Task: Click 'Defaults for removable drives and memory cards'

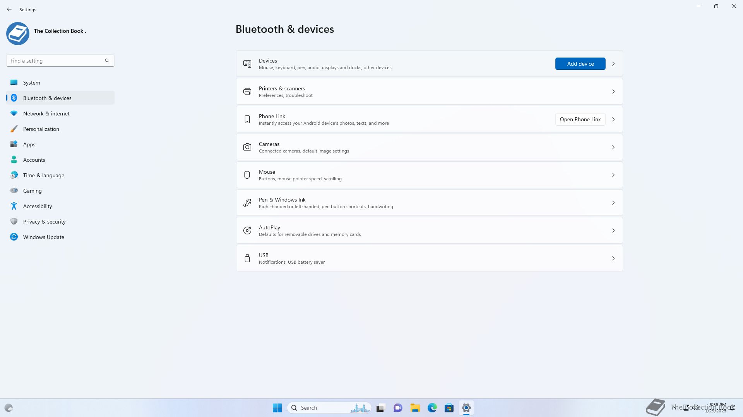Action: (310, 234)
